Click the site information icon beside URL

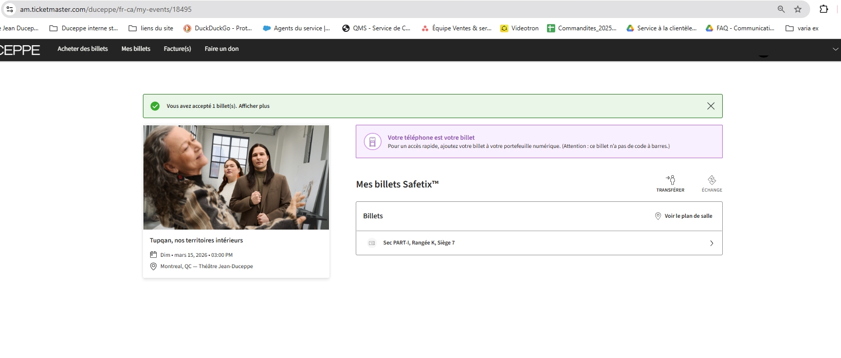pos(10,9)
